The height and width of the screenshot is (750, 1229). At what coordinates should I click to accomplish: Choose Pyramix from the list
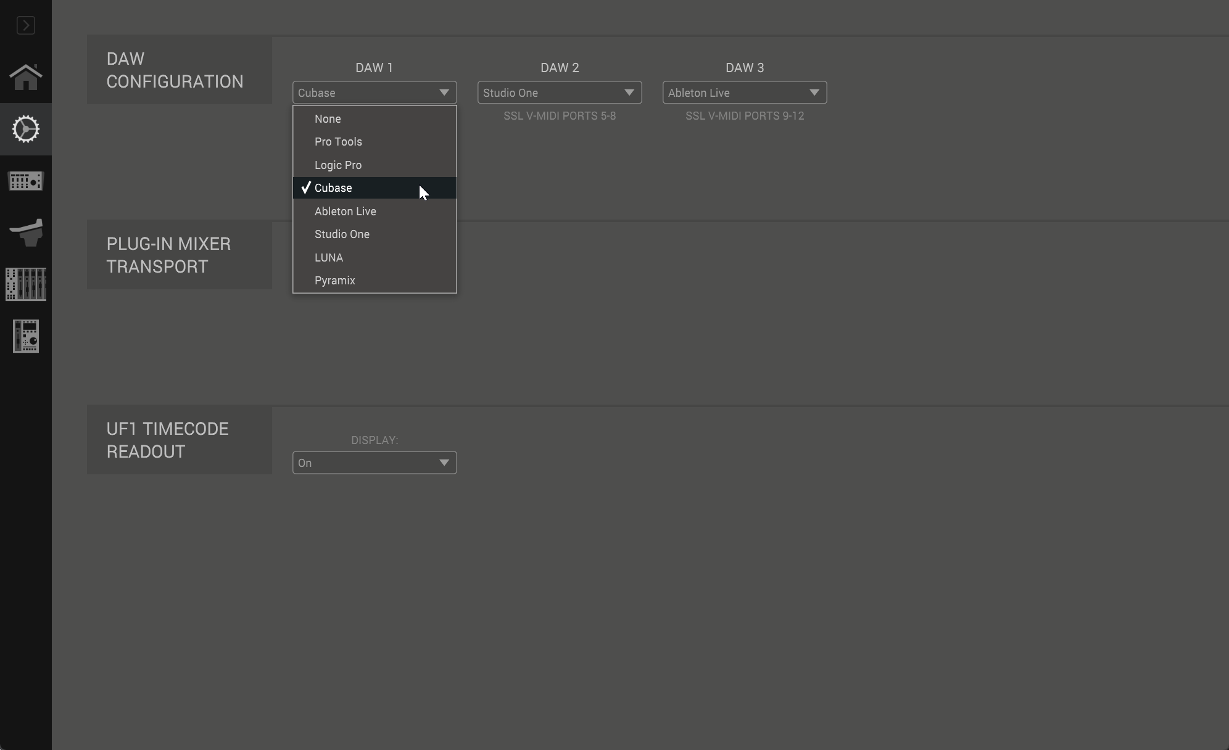click(x=374, y=281)
